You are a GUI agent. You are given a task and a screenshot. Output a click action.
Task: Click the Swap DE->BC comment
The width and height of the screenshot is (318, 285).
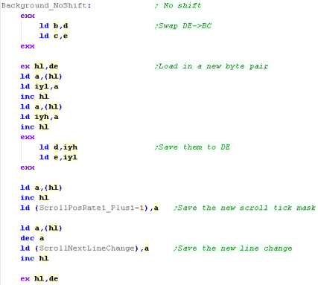point(183,26)
